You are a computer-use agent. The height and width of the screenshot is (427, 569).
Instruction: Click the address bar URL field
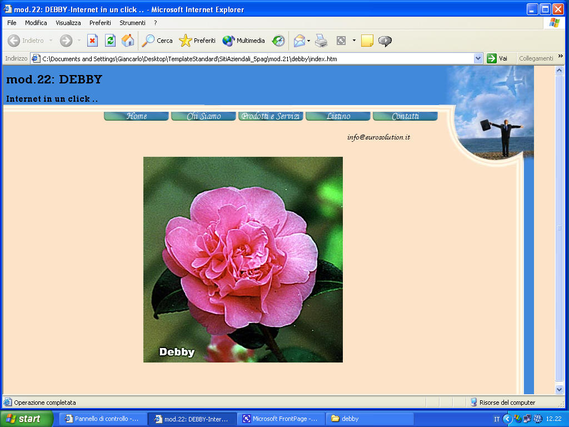[x=257, y=59]
